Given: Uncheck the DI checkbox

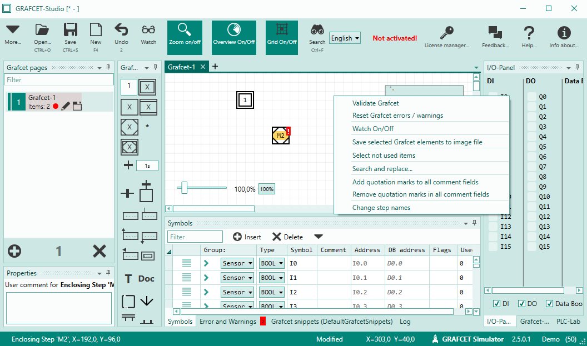Looking at the screenshot, I should [498, 303].
